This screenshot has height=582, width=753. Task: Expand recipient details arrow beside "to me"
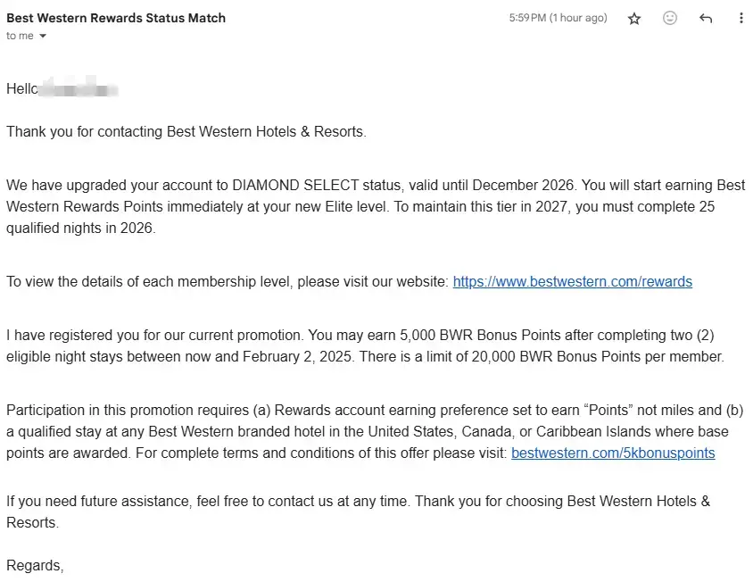pyautogui.click(x=43, y=37)
